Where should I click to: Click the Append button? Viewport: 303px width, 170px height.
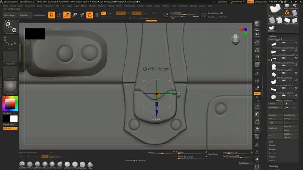click(x=290, y=127)
